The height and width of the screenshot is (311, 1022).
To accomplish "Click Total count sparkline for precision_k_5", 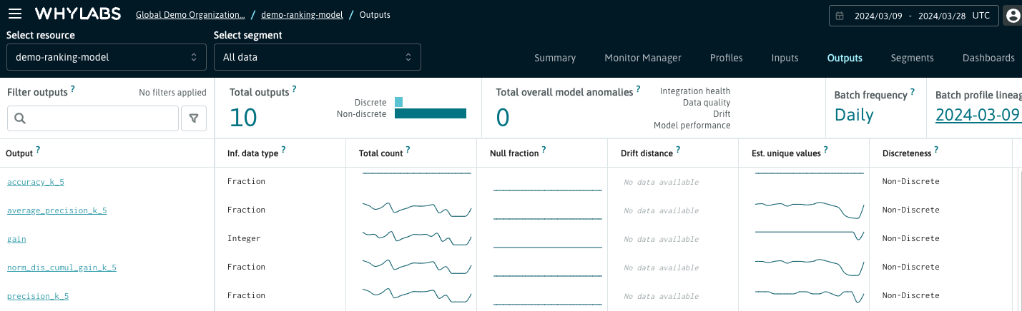I will click(417, 295).
